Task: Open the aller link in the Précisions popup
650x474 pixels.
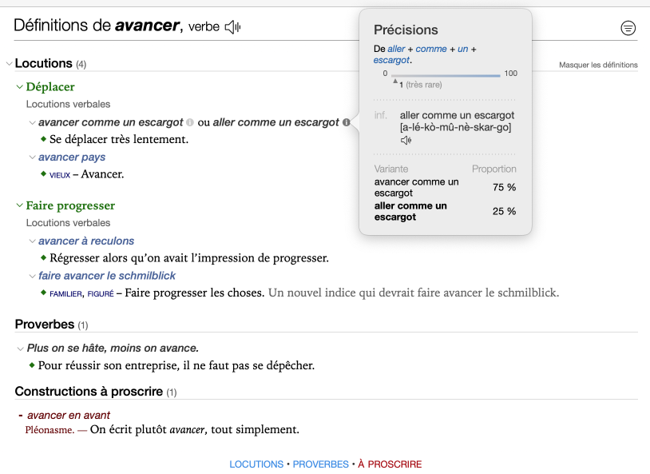Action: click(397, 50)
